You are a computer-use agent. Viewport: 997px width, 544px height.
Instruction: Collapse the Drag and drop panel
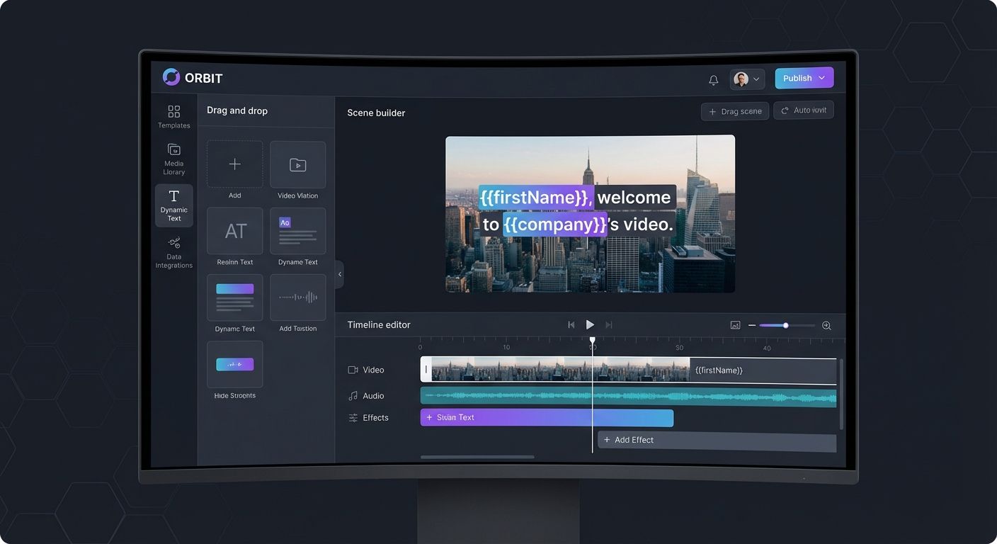pos(340,274)
